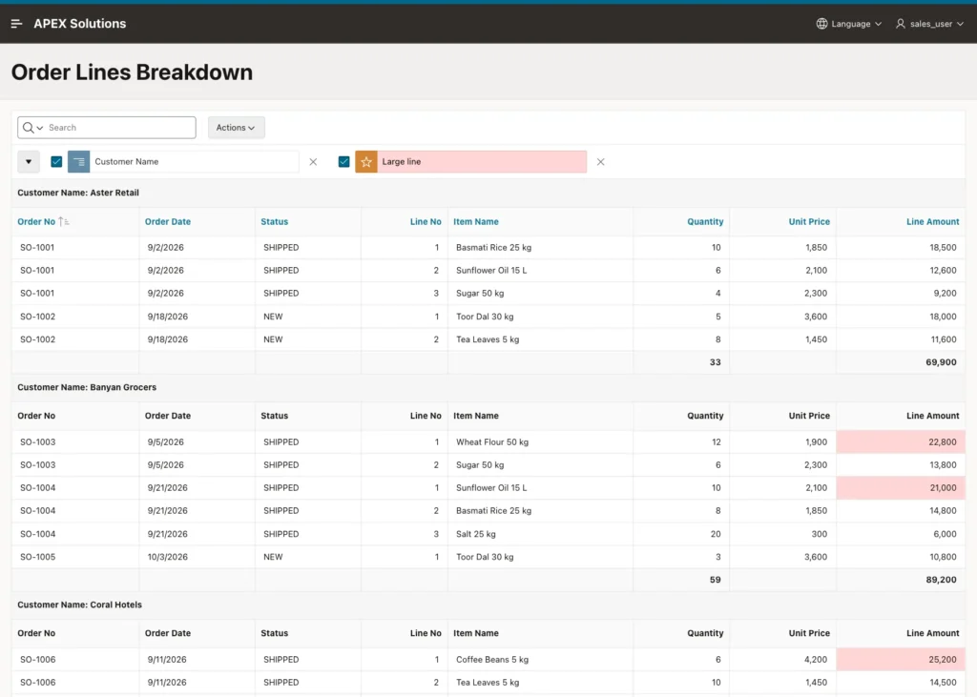The image size is (977, 697).
Task: Click Order Date header in Aster Retail group
Action: click(x=168, y=222)
